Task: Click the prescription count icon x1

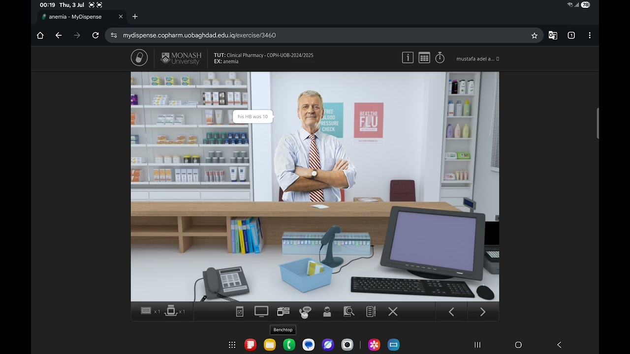Action: 150,311
